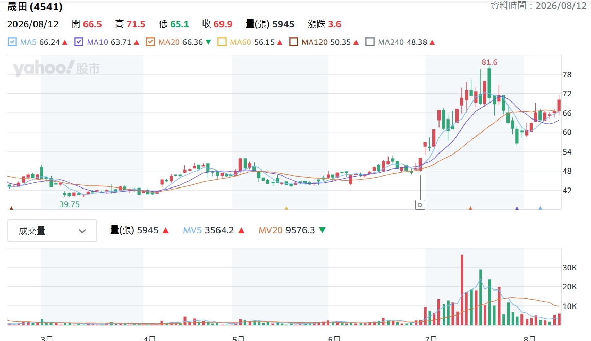Click the 7月 month label on the axis

pos(431,338)
